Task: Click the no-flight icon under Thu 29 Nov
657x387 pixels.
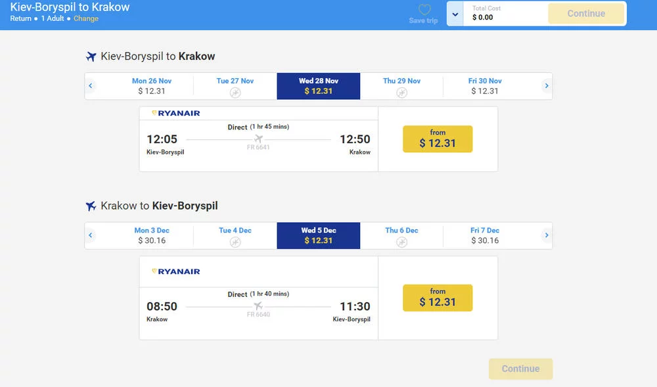Action: pos(401,93)
